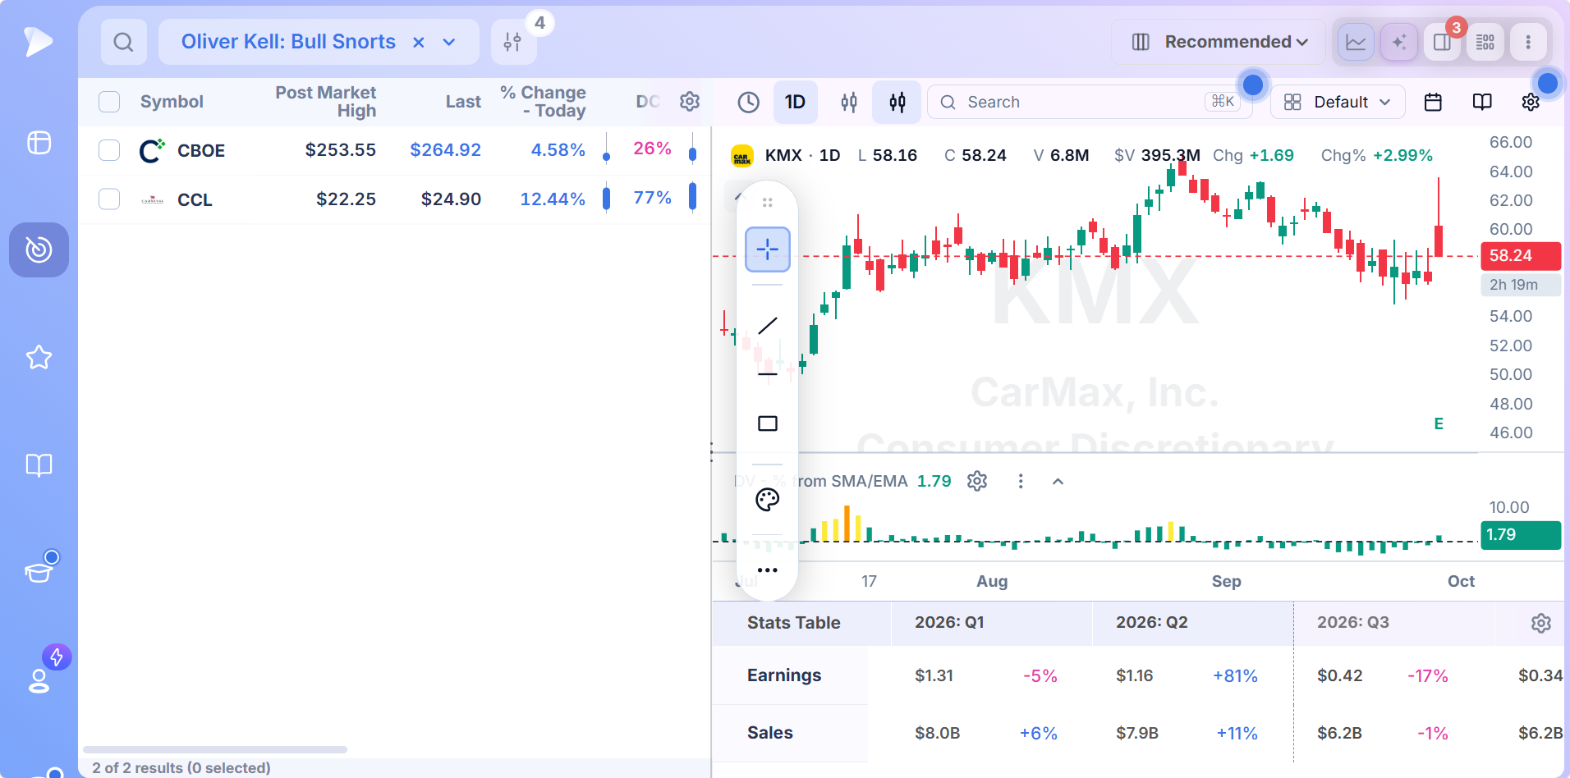Viewport: 1570px width, 778px height.
Task: Select the rectangle drawing tool
Action: point(768,423)
